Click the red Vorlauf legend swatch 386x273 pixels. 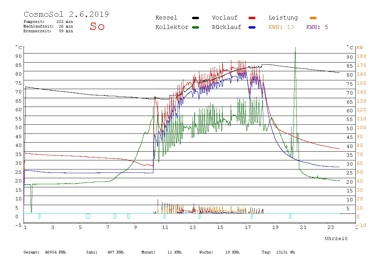coord(252,18)
